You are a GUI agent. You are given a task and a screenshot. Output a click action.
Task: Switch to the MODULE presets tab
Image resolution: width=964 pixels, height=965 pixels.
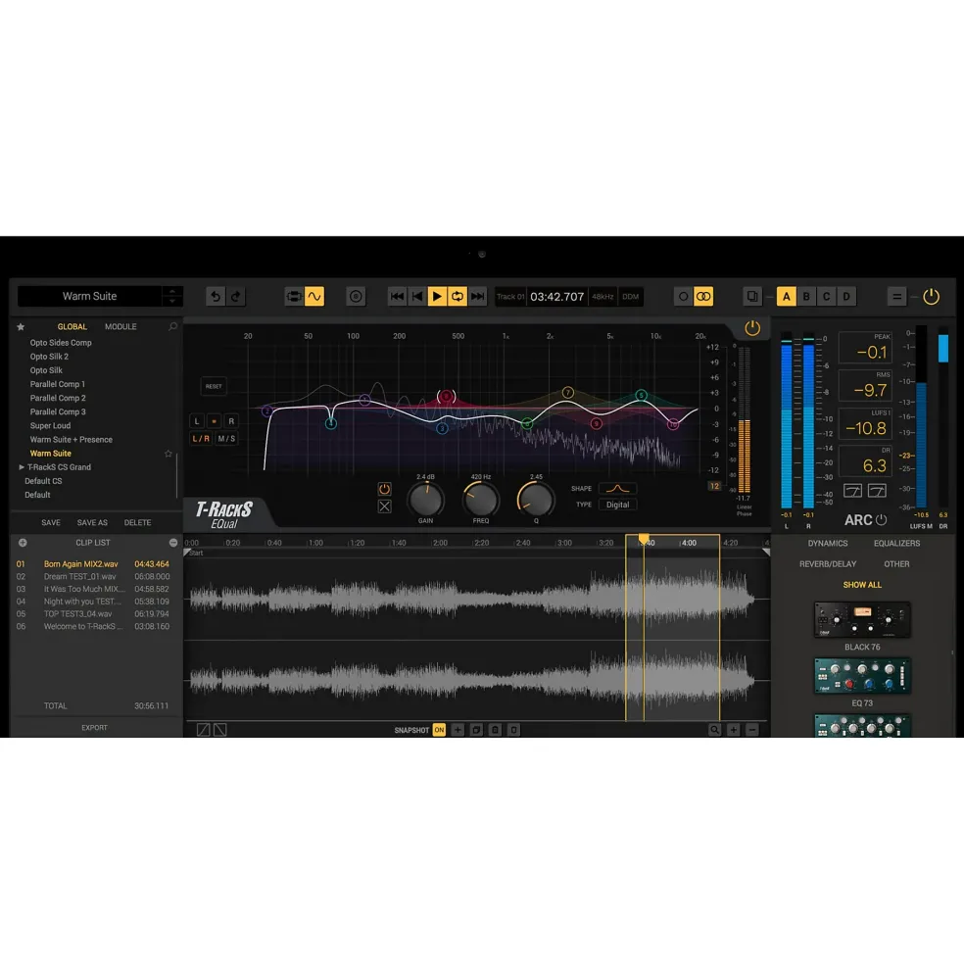coord(120,327)
